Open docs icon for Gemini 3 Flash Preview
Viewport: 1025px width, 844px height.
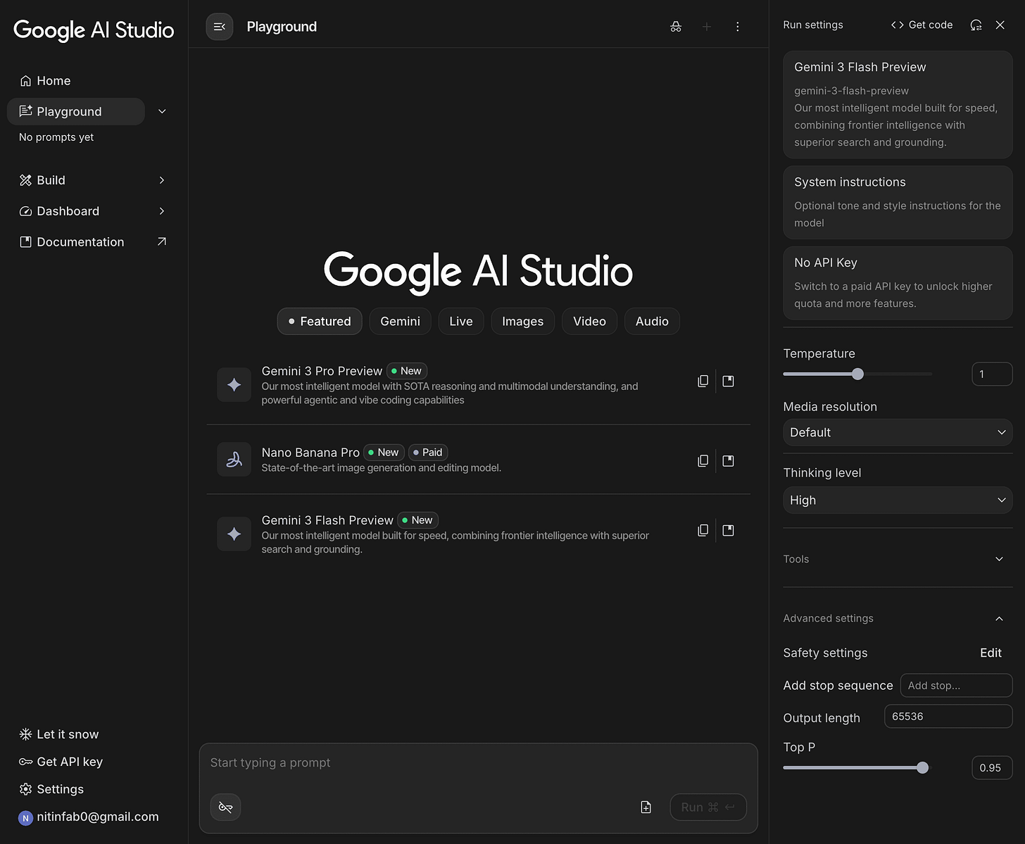tap(729, 530)
